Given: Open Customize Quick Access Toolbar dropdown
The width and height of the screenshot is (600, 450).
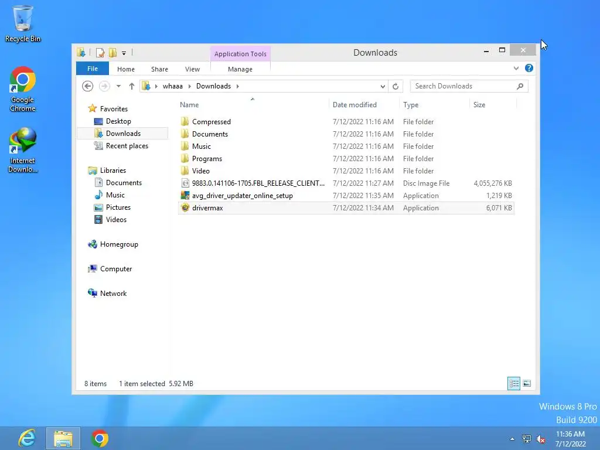Looking at the screenshot, I should coord(124,53).
